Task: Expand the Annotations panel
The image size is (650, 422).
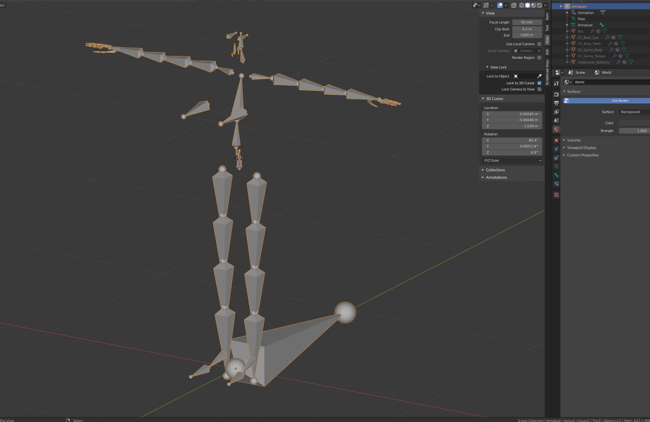Action: click(483, 177)
